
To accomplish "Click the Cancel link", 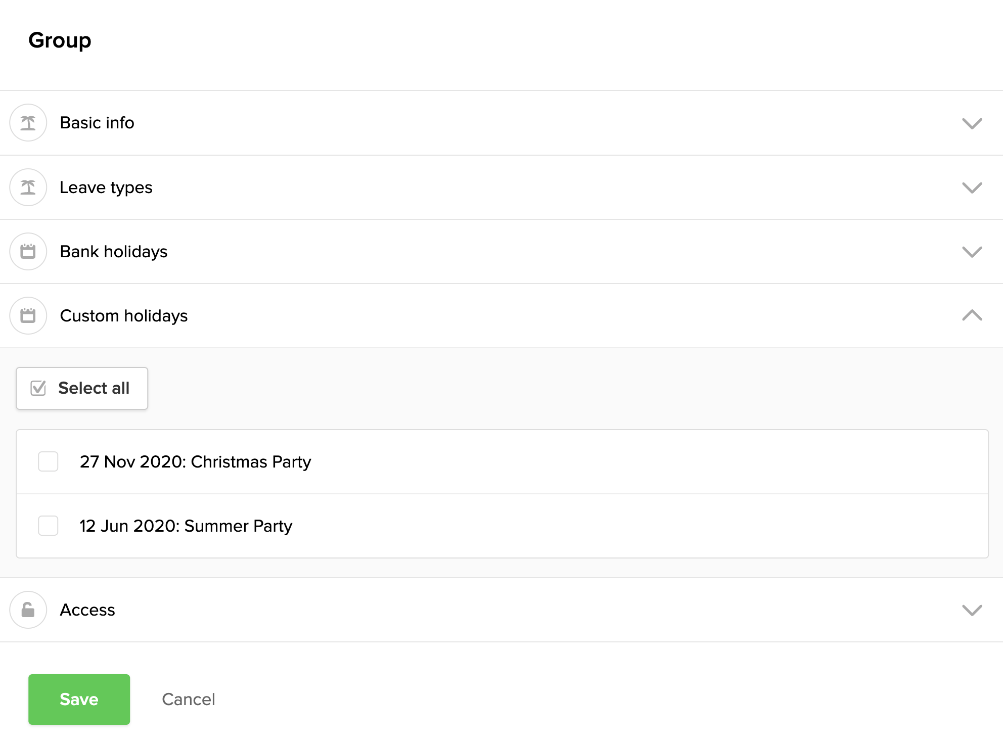I will click(x=189, y=700).
